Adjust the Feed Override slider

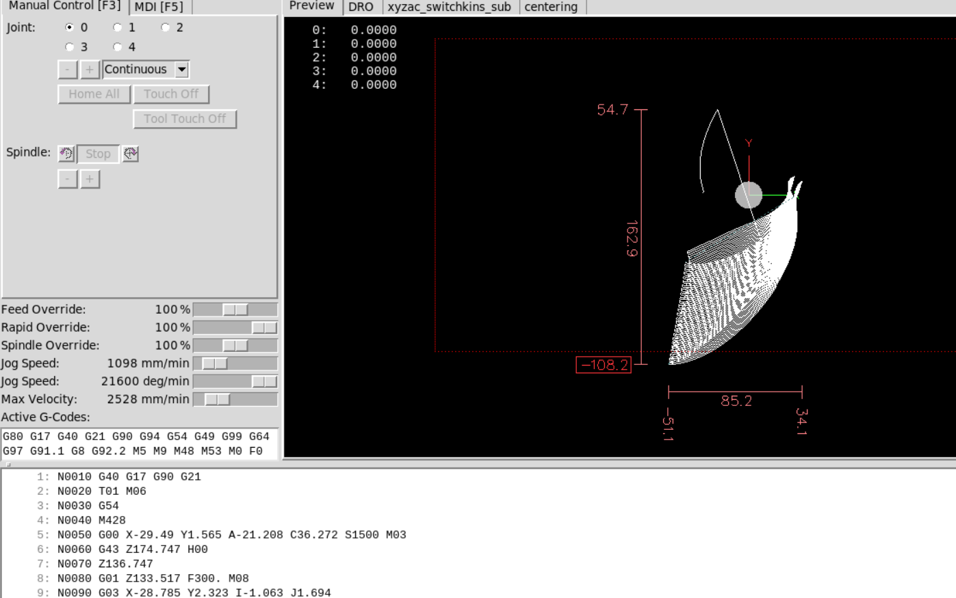pyautogui.click(x=235, y=309)
